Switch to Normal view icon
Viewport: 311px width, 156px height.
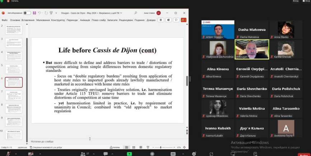point(127,147)
